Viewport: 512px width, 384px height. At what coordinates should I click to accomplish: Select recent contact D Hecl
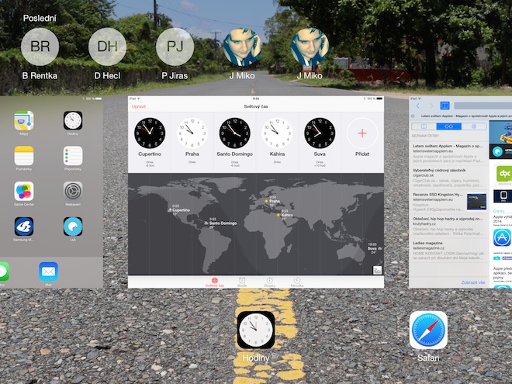pos(107,47)
